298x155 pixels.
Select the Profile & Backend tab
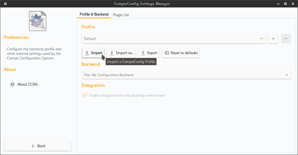click(x=94, y=14)
